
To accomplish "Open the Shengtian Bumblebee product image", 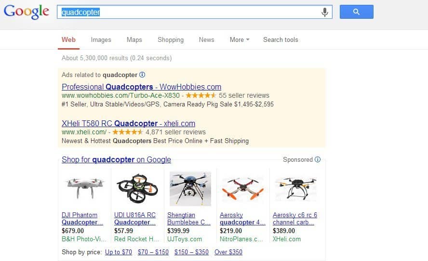I will (x=190, y=188).
